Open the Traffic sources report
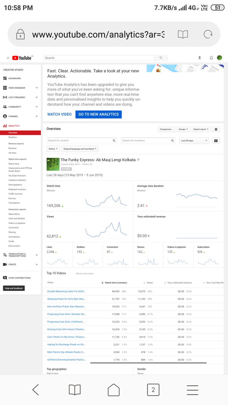The width and height of the screenshot is (228, 405). tap(16, 194)
